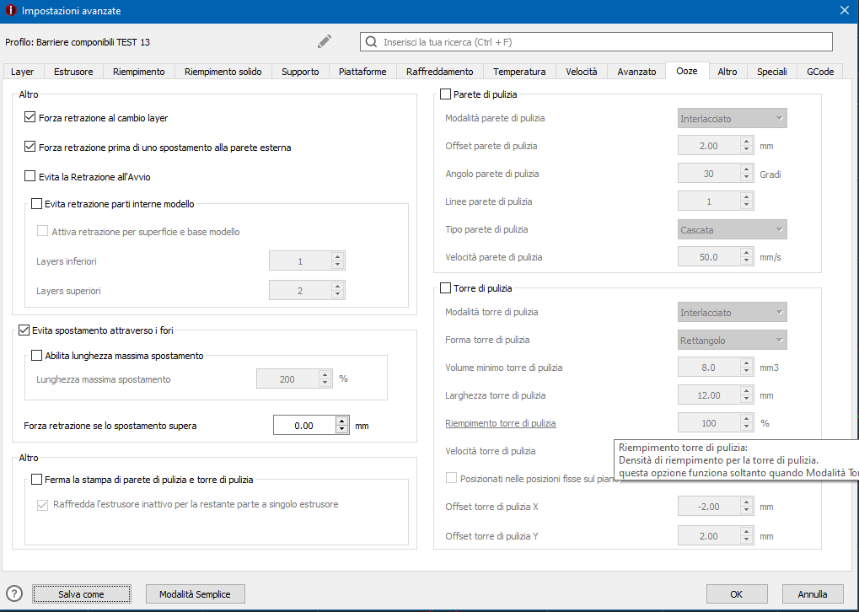Switch to Modalità Semplice

coord(195,594)
